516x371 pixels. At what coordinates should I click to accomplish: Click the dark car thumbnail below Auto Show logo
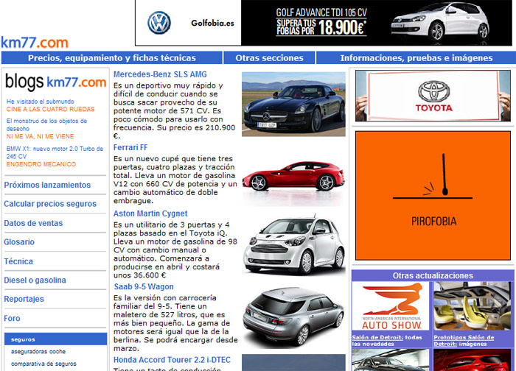[391, 360]
